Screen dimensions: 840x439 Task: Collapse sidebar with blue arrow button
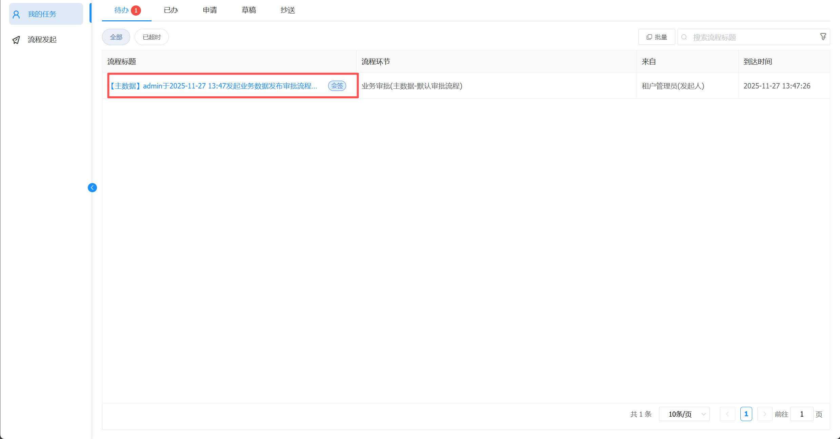tap(92, 187)
